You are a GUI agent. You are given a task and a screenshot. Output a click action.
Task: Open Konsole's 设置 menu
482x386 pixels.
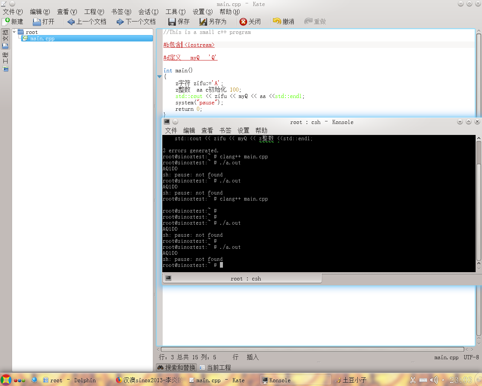(243, 130)
